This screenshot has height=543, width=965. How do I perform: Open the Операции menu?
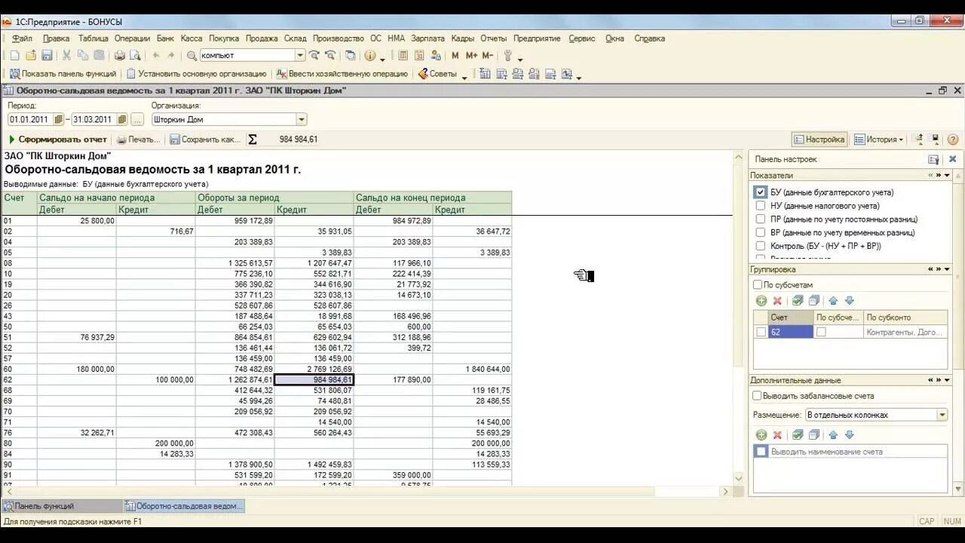pyautogui.click(x=132, y=38)
